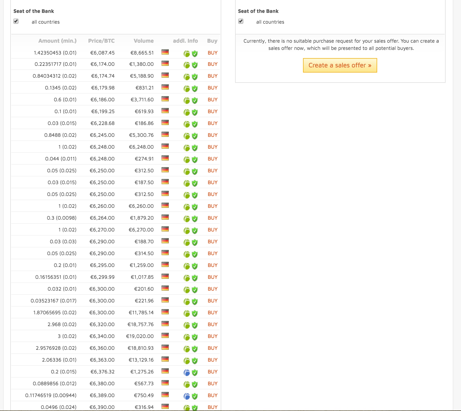The width and height of the screenshot is (461, 411).
Task: Click the German flag in the €6,295.00 row
Action: (165, 265)
